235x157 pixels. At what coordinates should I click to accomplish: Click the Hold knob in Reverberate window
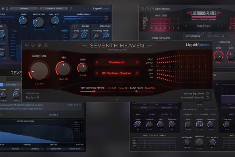coord(17,95)
